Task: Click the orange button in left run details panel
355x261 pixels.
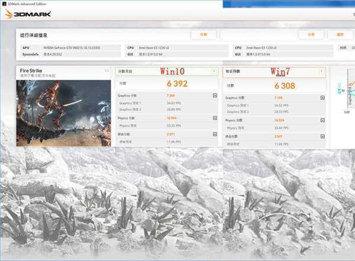Action: tap(204, 35)
